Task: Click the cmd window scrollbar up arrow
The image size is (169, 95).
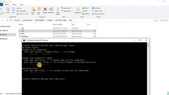Action: point(148,44)
